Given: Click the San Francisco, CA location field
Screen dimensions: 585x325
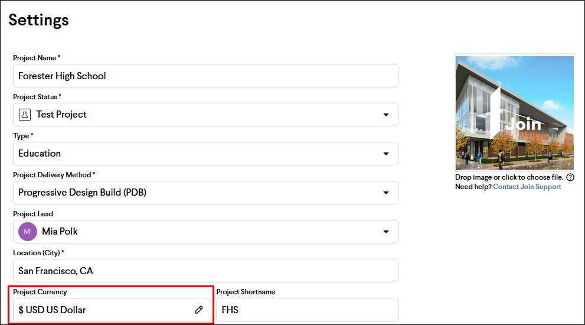Looking at the screenshot, I should (205, 271).
